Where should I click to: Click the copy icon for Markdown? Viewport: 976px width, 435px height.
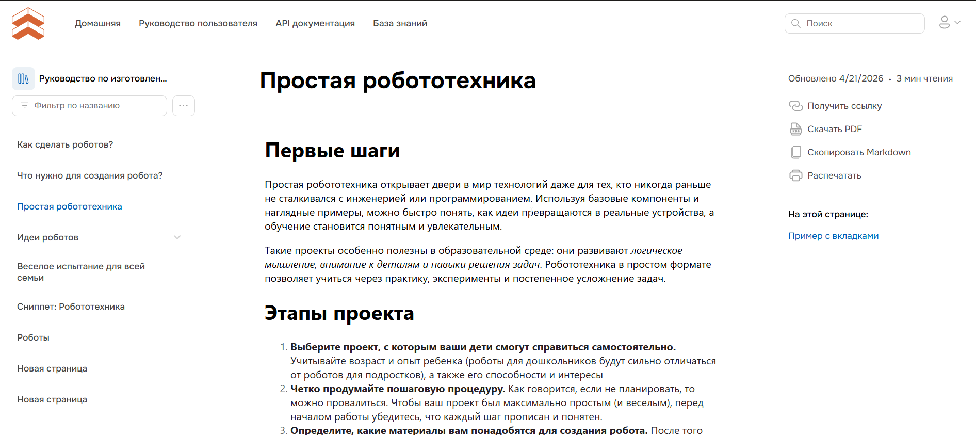point(795,152)
